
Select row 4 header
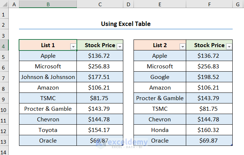pyautogui.click(x=4, y=45)
